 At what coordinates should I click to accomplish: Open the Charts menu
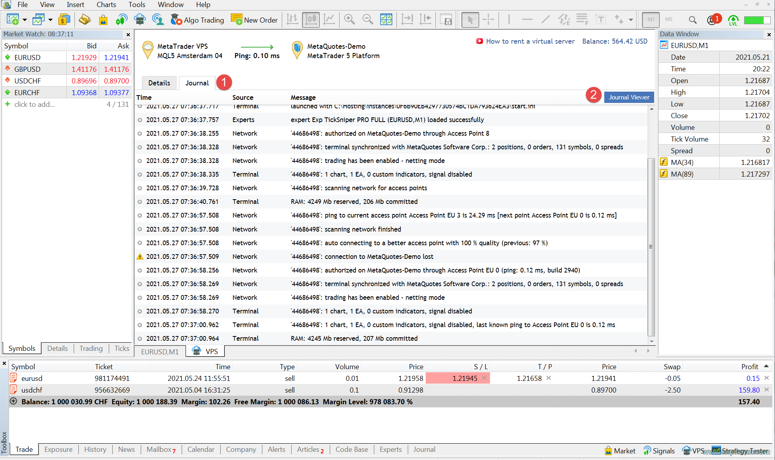click(x=106, y=5)
